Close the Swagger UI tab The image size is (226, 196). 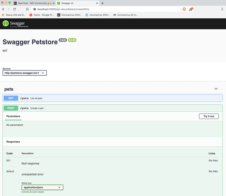97,3
